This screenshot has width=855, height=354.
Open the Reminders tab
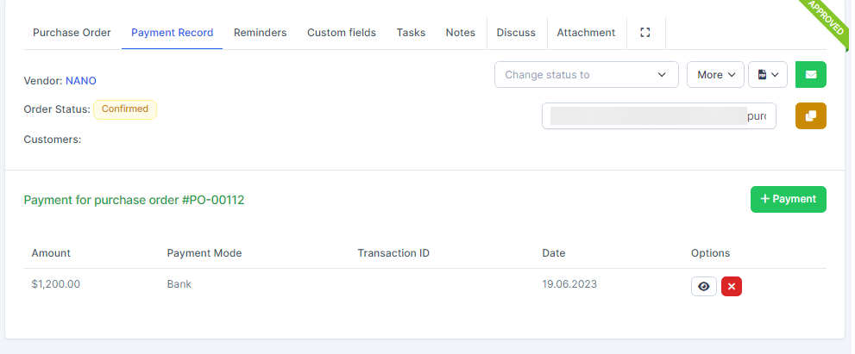[x=260, y=33]
